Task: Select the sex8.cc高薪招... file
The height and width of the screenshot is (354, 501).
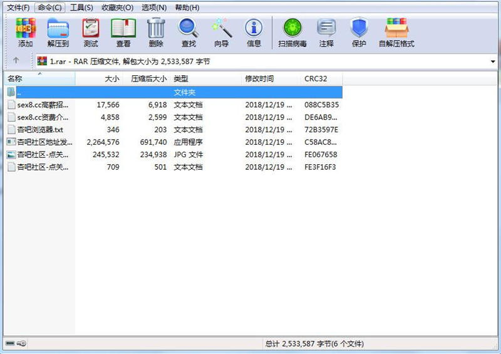Action: point(43,105)
